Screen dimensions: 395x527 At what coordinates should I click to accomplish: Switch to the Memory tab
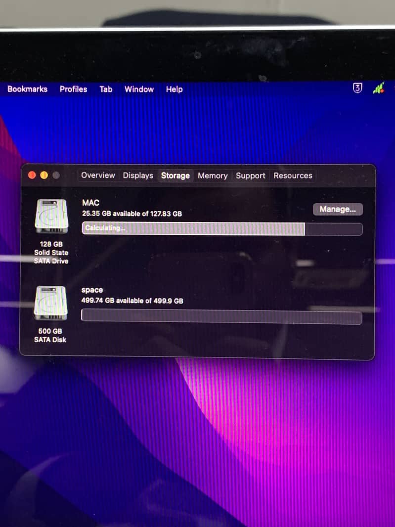tap(213, 176)
